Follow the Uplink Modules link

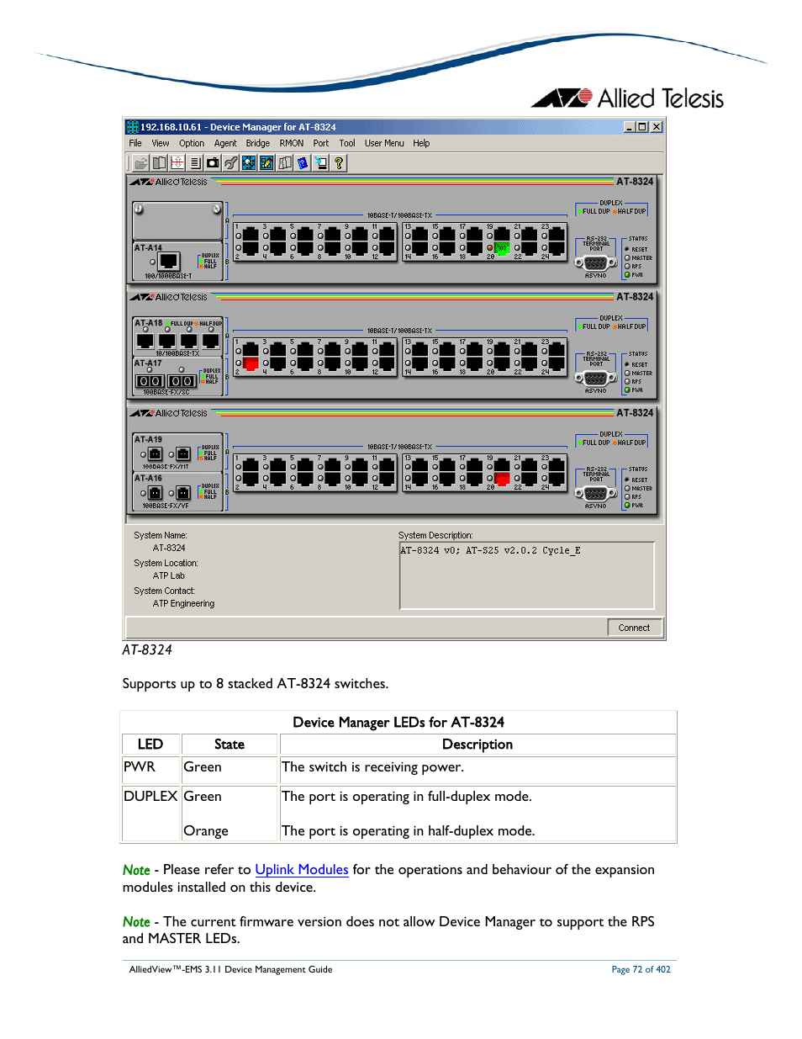point(302,870)
